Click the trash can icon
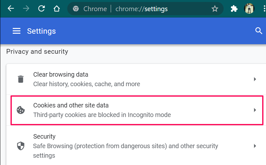The image size is (266, 165). click(x=21, y=79)
